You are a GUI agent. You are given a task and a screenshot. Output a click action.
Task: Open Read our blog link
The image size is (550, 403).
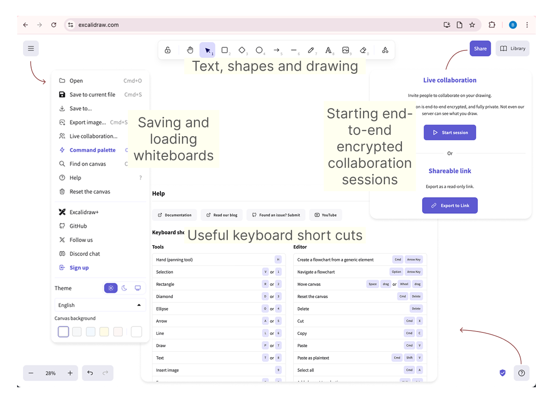222,215
